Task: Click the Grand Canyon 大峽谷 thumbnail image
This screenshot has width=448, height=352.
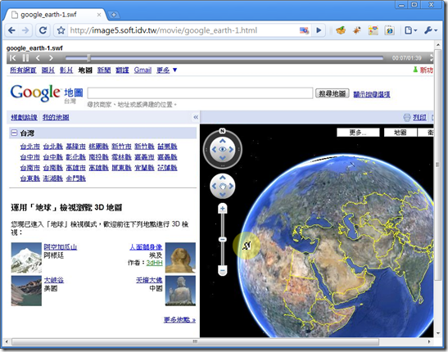Action: coord(26,291)
